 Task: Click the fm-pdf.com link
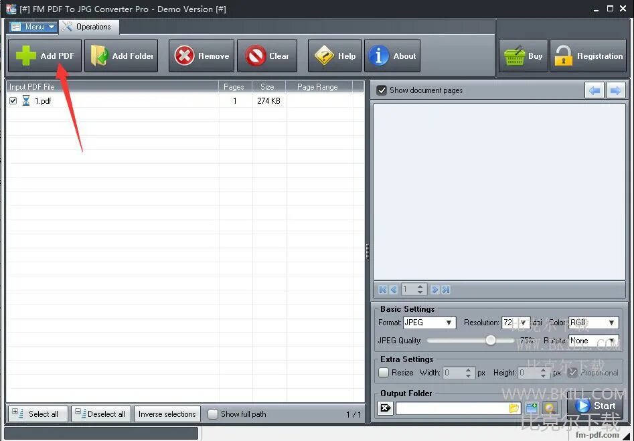coord(597,435)
